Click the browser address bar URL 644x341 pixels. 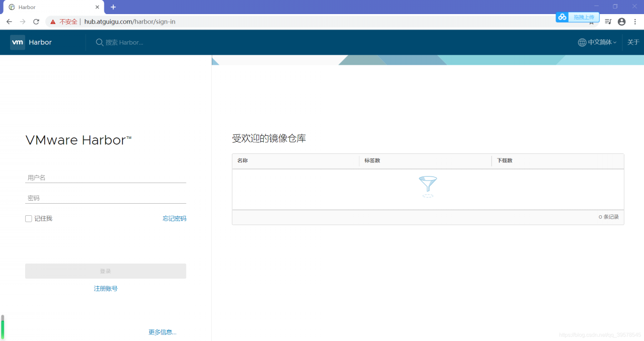click(x=130, y=22)
